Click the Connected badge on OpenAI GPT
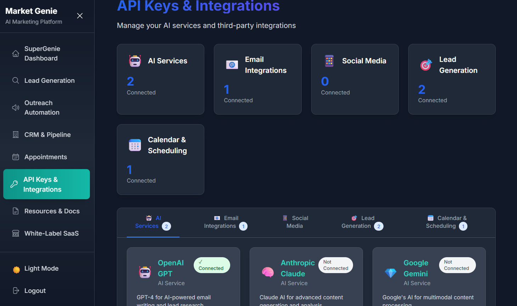This screenshot has height=306, width=517. (x=212, y=265)
